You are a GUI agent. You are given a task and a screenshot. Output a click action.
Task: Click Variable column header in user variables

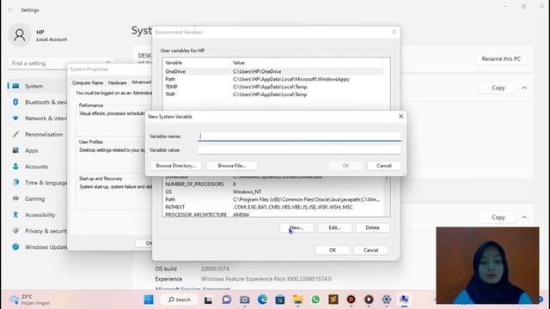[x=197, y=63]
